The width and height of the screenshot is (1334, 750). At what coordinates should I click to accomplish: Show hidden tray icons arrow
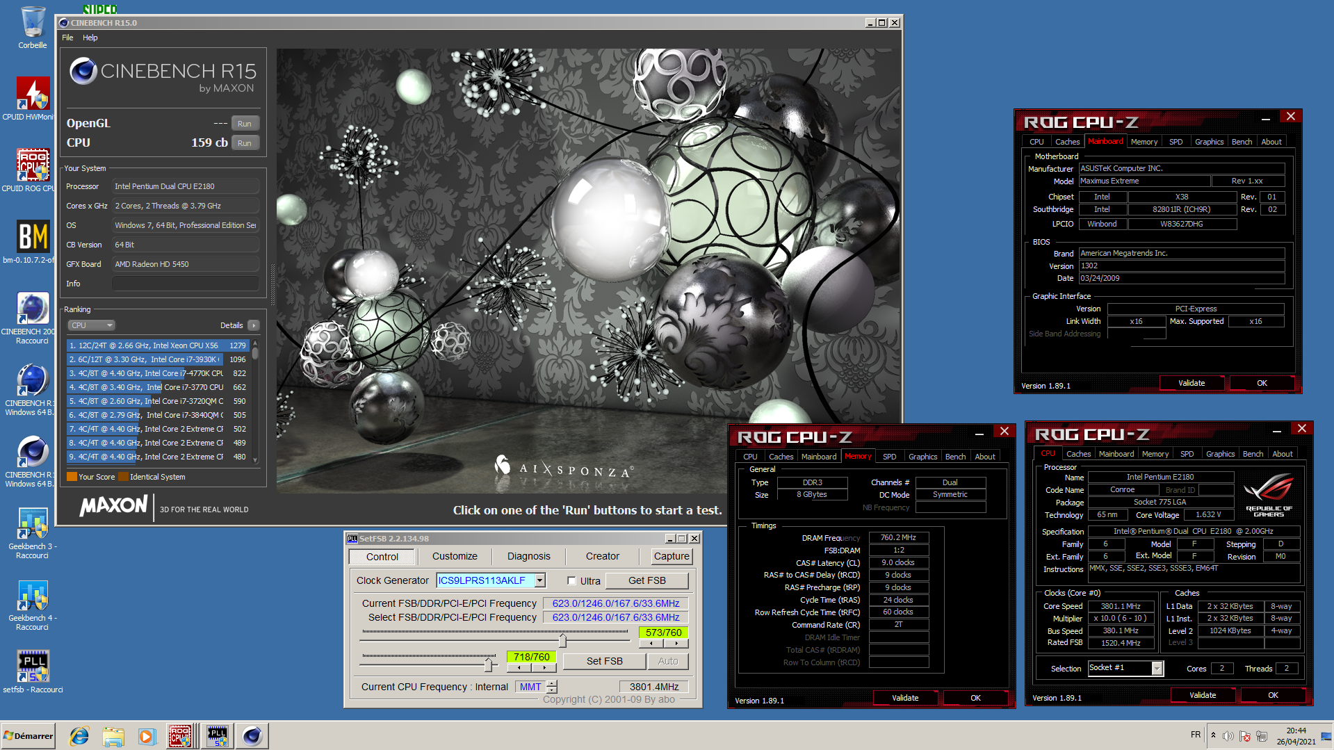[x=1213, y=735]
